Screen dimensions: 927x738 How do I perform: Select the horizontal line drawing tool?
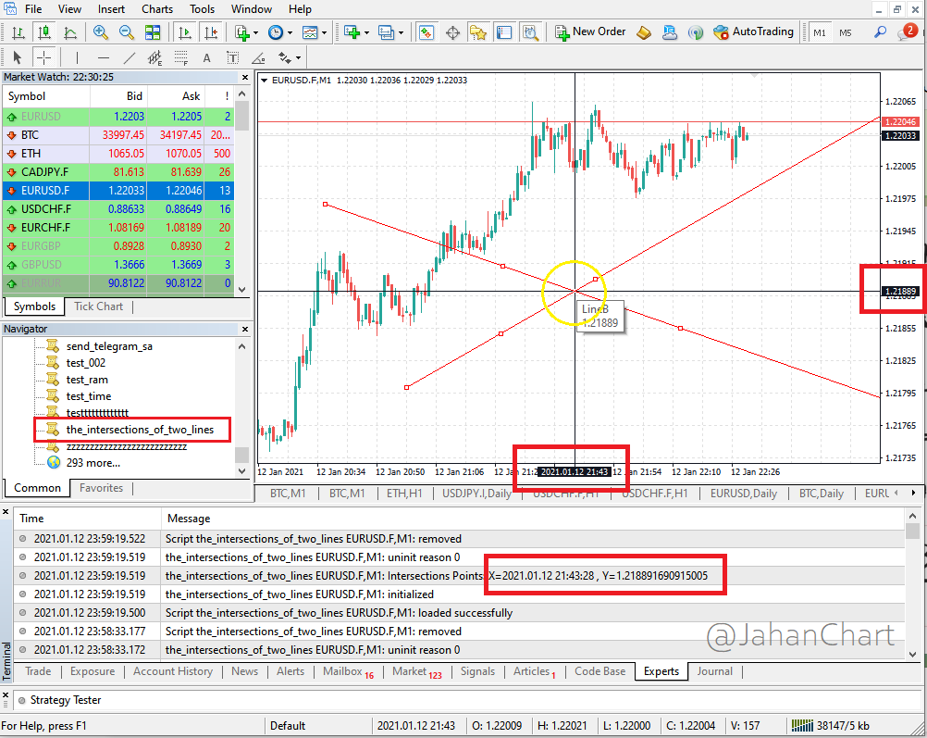pos(103,57)
